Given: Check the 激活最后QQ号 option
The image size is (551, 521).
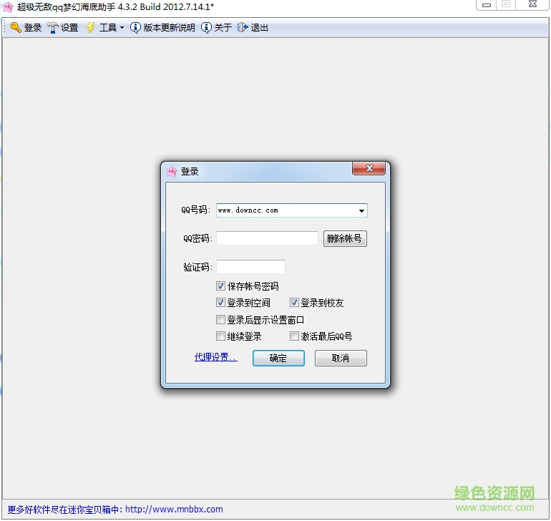Looking at the screenshot, I should (x=294, y=336).
